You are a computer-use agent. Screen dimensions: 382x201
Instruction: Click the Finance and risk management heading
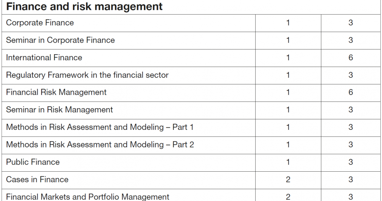tap(84, 6)
